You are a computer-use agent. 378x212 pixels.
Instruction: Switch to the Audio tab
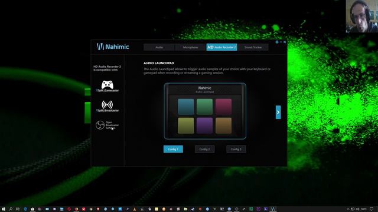tap(159, 47)
